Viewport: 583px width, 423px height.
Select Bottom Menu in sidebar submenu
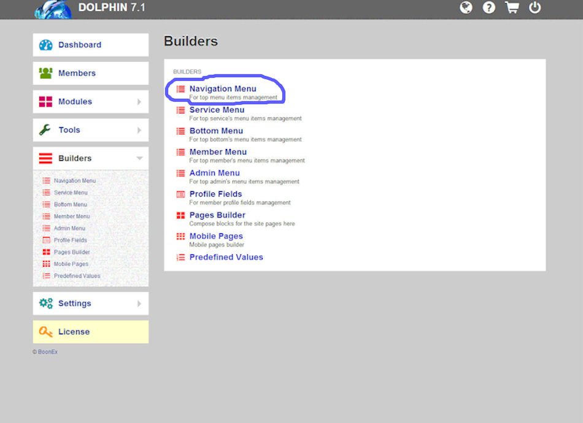pos(71,204)
